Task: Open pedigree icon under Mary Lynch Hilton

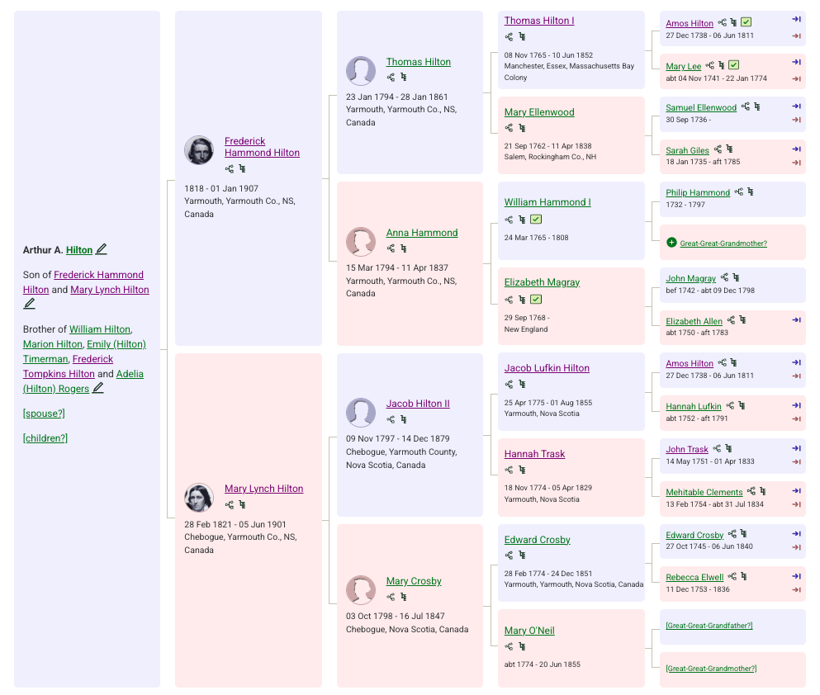Action: [229, 505]
